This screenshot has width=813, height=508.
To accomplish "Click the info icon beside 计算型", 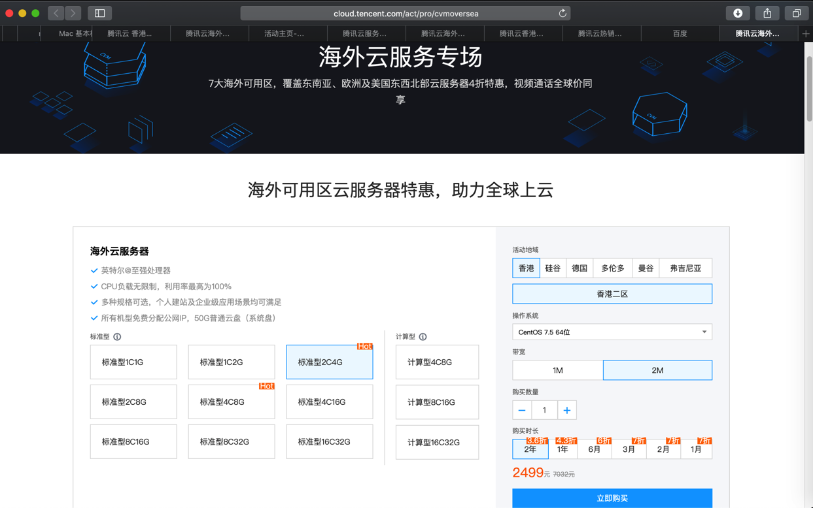I will pyautogui.click(x=423, y=337).
